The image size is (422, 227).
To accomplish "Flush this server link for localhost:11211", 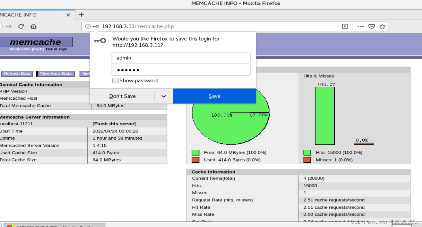I will click(114, 124).
